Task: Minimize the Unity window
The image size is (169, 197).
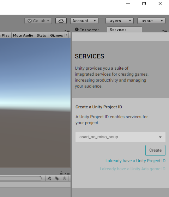Action: click(x=128, y=4)
